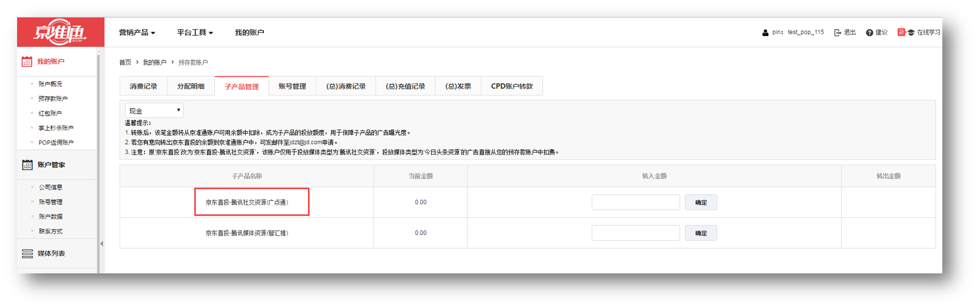Screen dimensions: 977x308
Task: Select 红包账户 in the sidebar
Action: (x=50, y=114)
